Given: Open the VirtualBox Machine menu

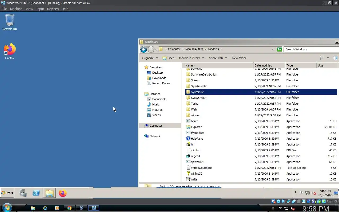Looking at the screenshot, I should [16, 9].
